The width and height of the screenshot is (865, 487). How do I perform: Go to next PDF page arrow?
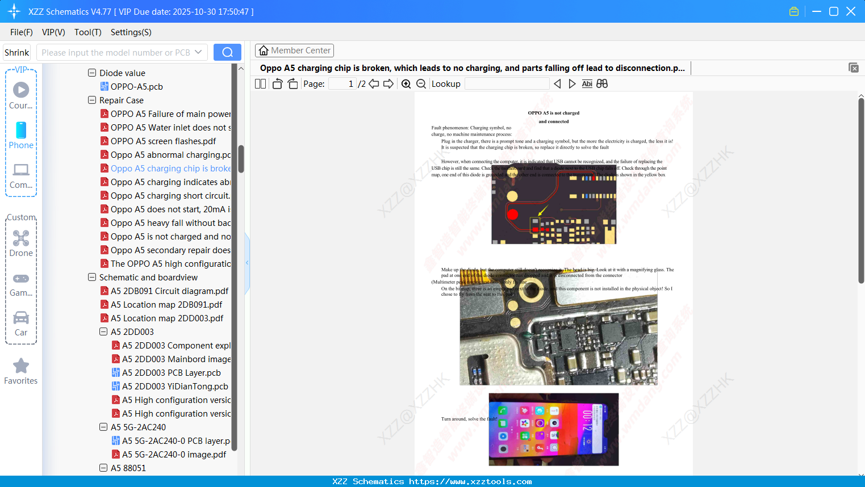[x=388, y=84]
